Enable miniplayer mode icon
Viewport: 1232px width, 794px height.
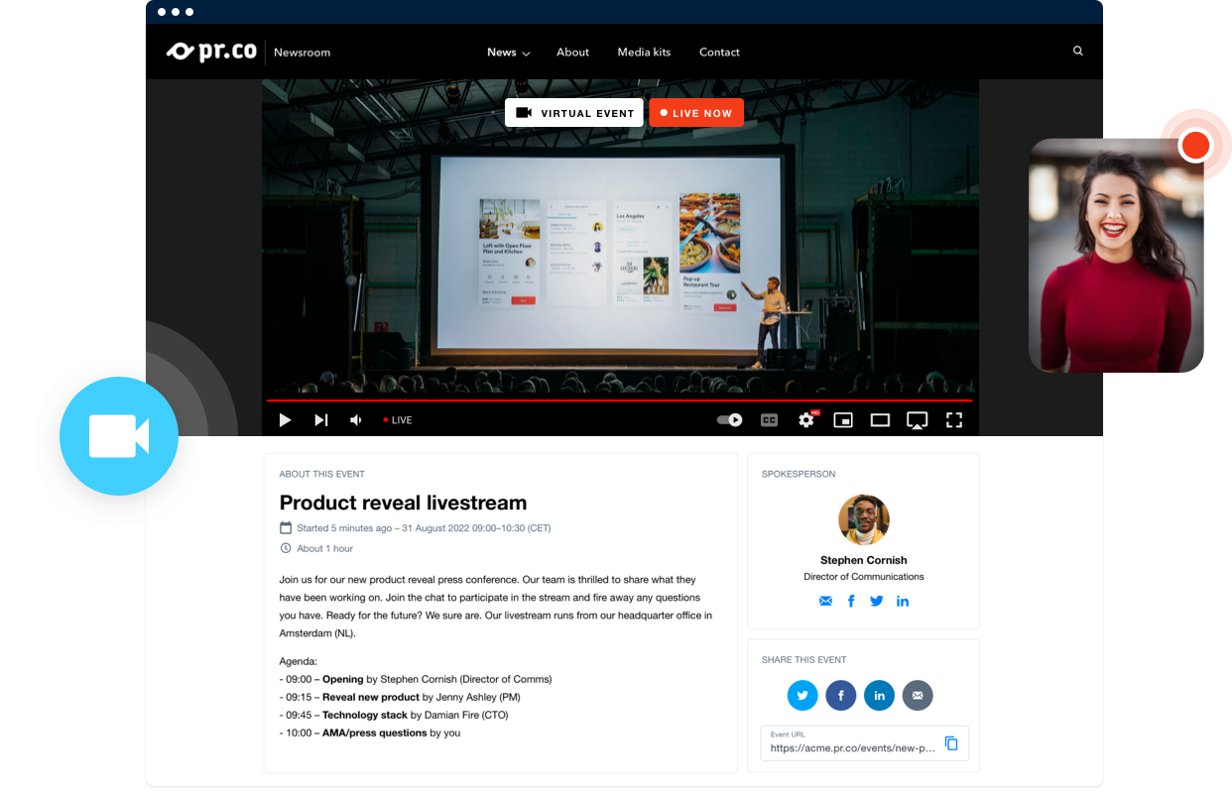[x=843, y=420]
